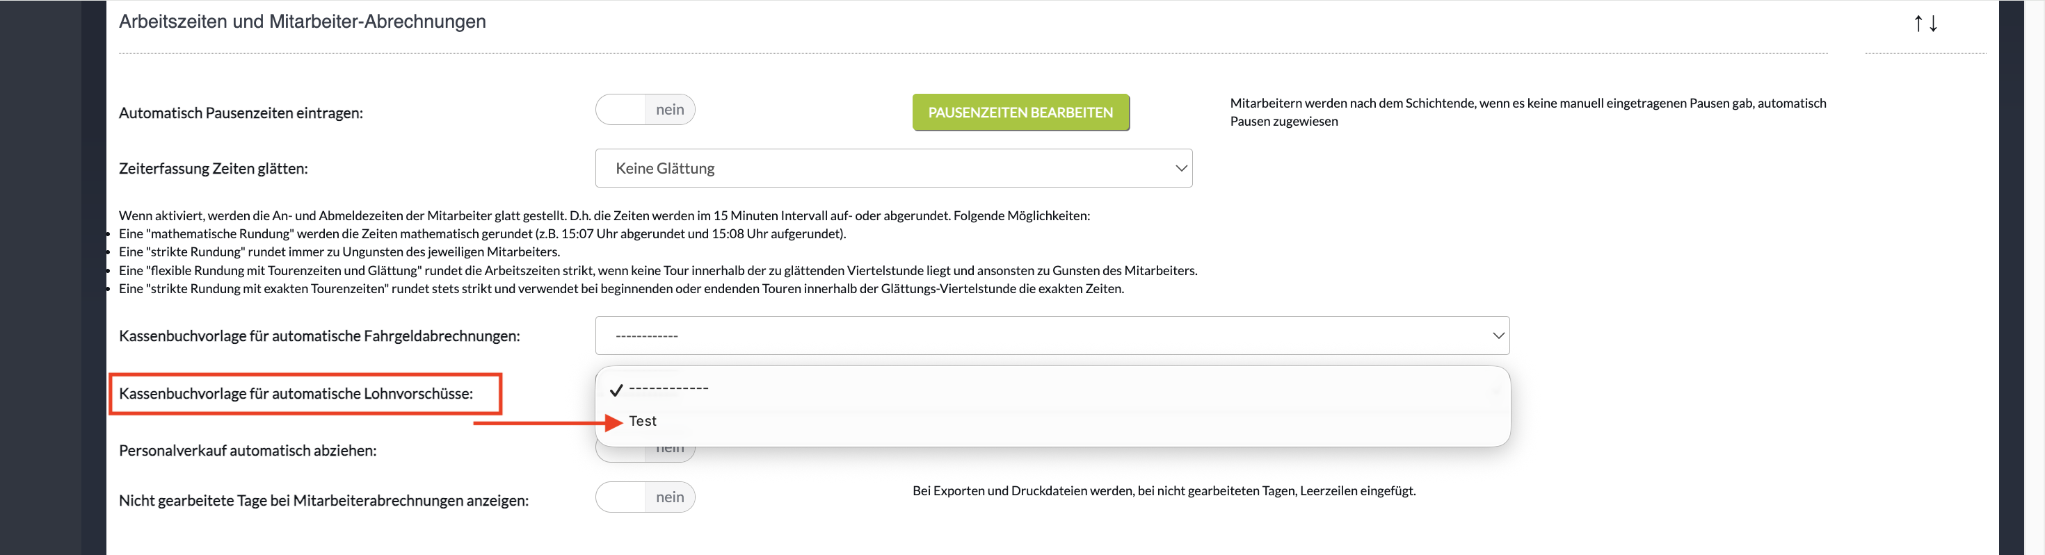Screen dimensions: 2045x555
Task: Select the Test option in the open list
Action: tap(642, 421)
